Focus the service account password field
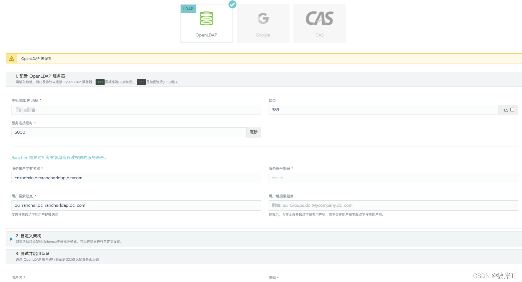 click(x=393, y=178)
